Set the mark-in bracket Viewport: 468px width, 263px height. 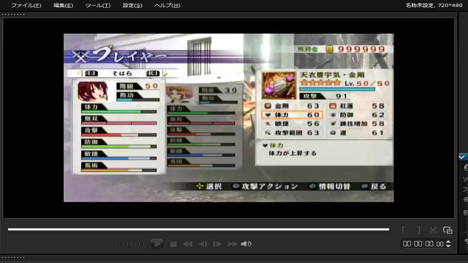404,230
